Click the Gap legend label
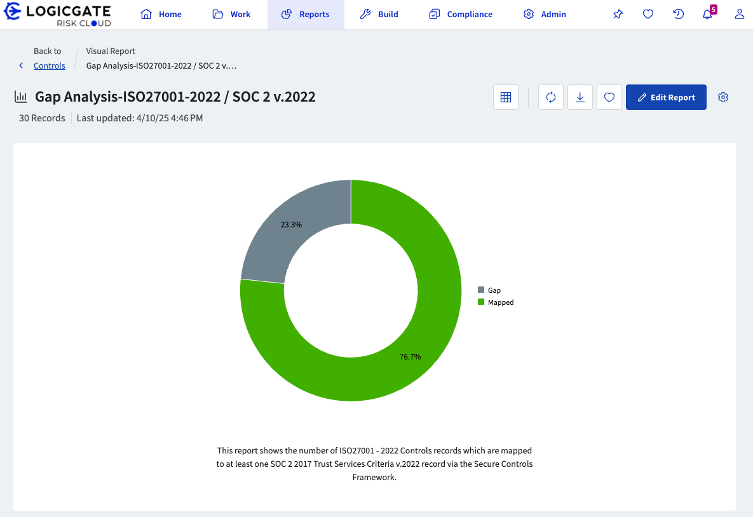This screenshot has width=753, height=517. (494, 290)
